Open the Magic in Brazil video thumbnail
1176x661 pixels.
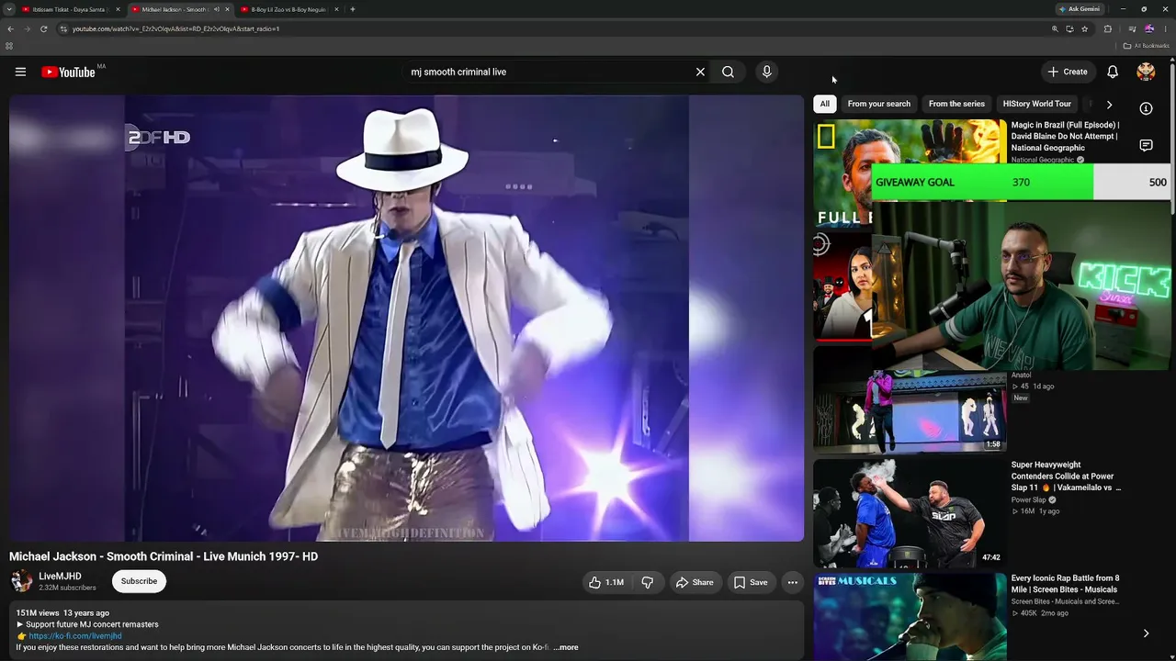[910, 173]
